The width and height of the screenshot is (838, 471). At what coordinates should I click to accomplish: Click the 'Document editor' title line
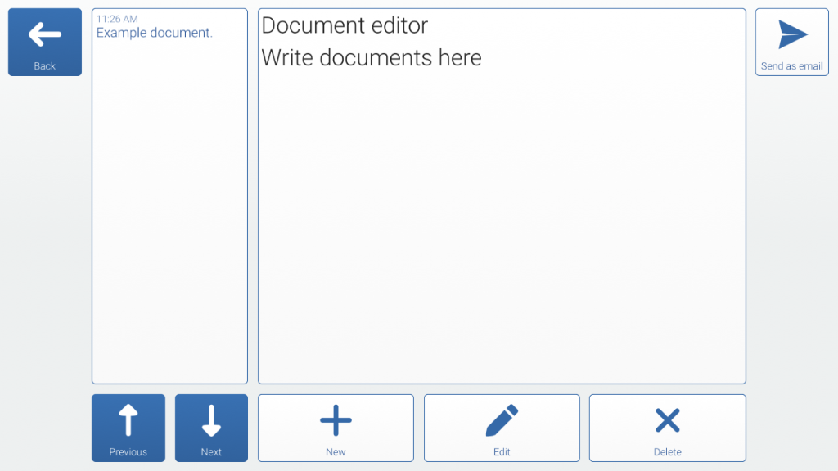(x=345, y=25)
